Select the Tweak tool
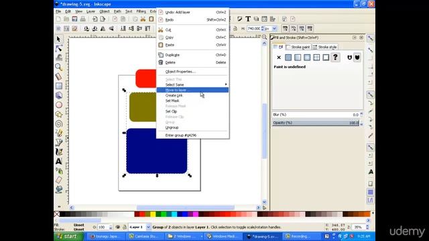This screenshot has width=429, height=241. 58,58
